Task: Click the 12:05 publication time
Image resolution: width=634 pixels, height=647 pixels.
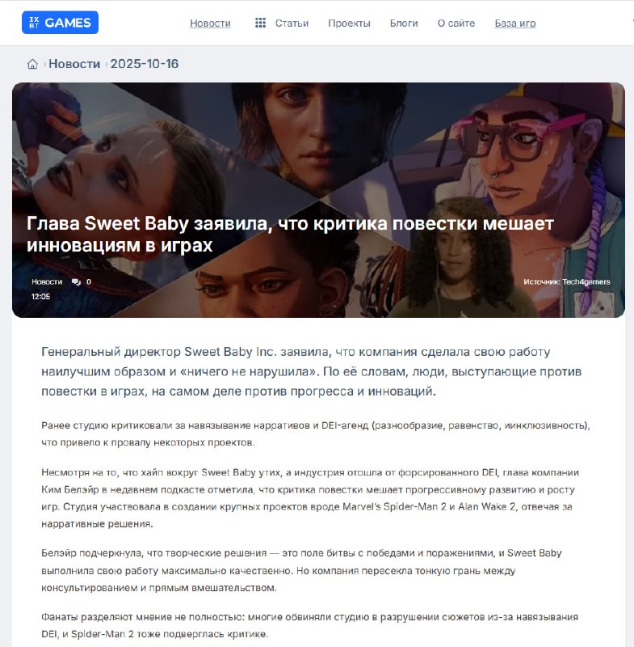Action: [x=40, y=297]
